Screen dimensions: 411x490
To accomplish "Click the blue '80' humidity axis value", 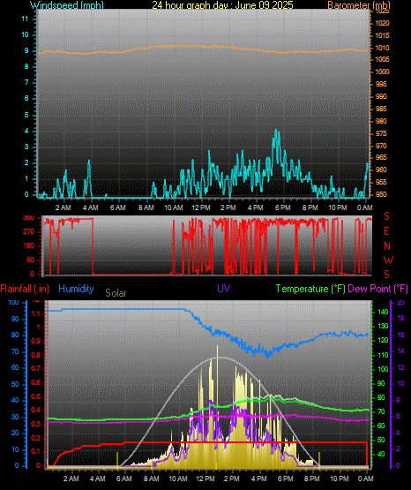I will 15,335.
